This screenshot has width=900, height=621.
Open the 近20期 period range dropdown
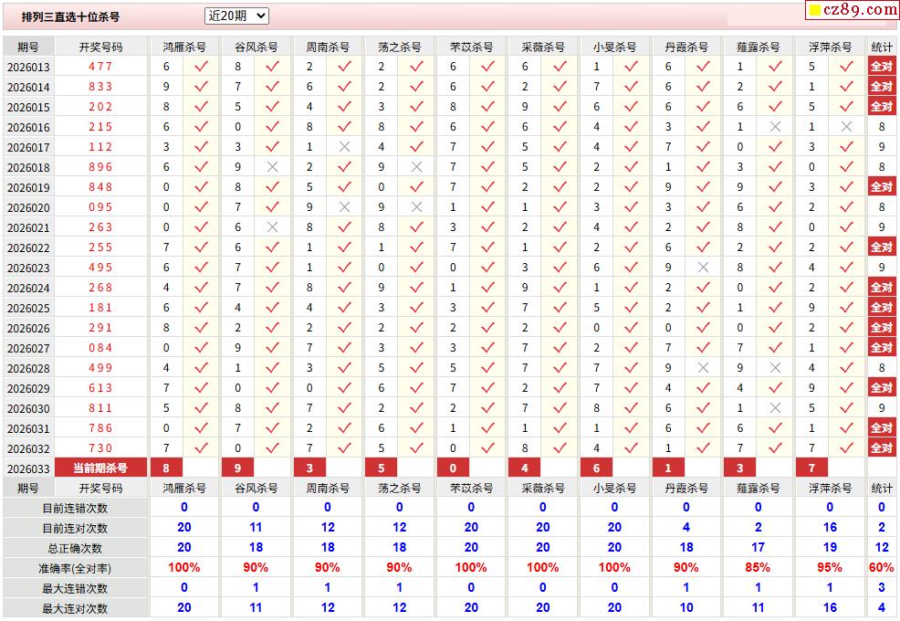click(236, 16)
